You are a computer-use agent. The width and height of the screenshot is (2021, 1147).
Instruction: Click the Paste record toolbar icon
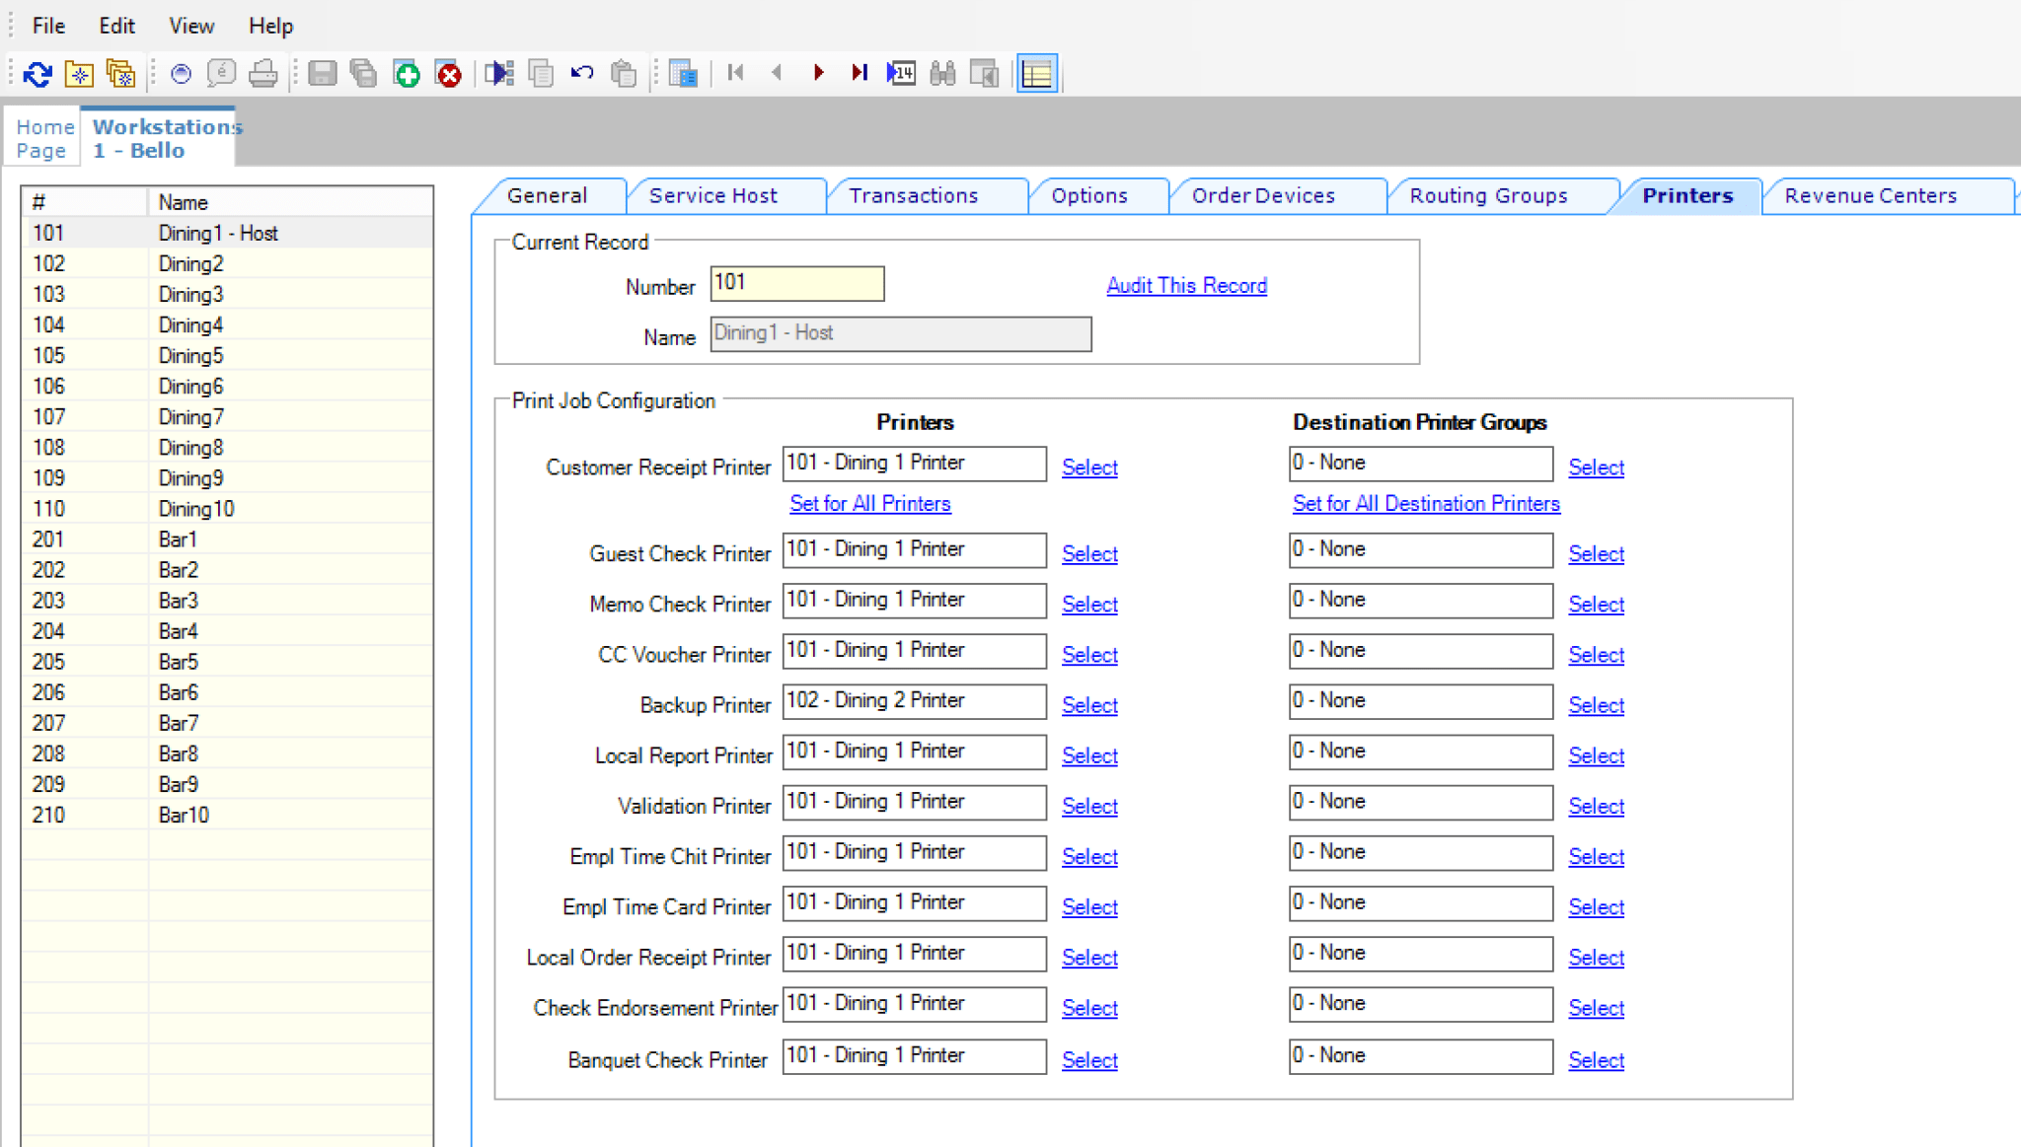(x=624, y=72)
